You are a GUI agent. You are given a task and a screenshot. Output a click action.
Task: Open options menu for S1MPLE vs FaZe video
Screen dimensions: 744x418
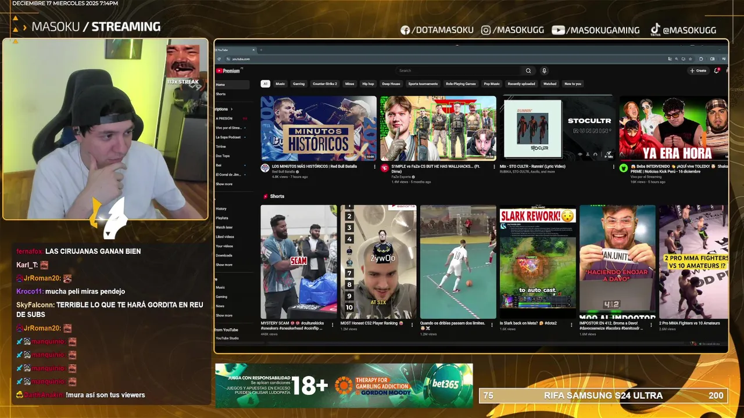(x=494, y=167)
